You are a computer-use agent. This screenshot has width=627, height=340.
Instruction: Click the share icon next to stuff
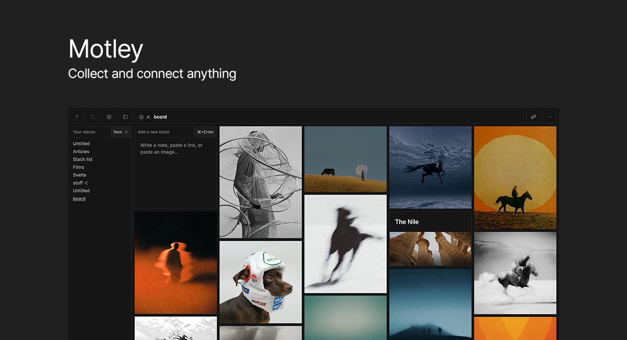pos(86,183)
